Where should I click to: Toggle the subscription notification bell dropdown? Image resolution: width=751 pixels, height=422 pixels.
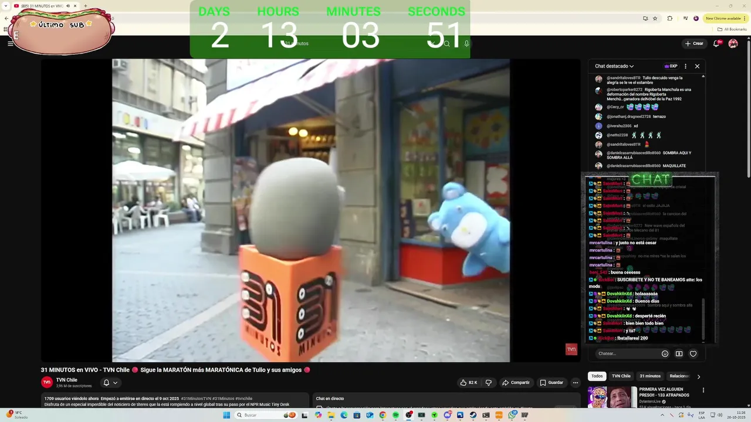110,383
